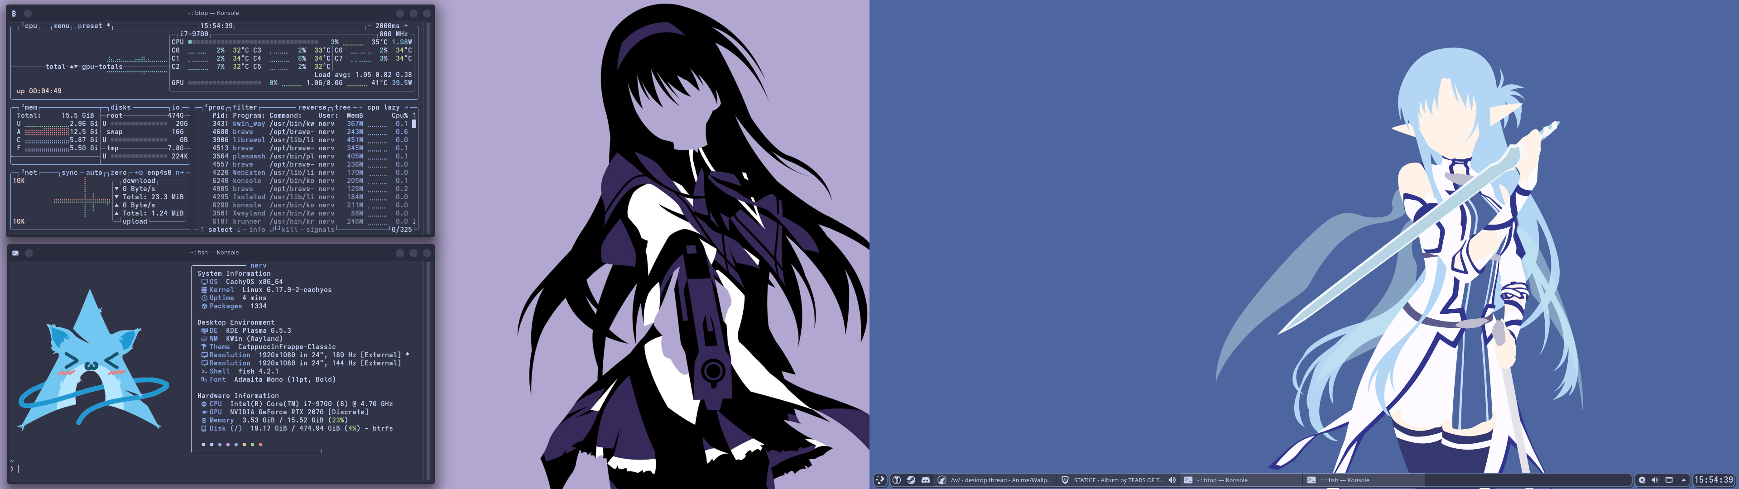1739x489 pixels.
Task: Open the btop menu
Action: pos(62,26)
